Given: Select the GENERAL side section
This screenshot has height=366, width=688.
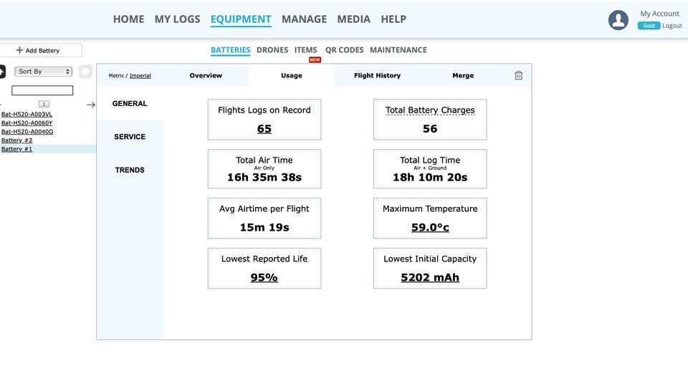Looking at the screenshot, I should [130, 103].
